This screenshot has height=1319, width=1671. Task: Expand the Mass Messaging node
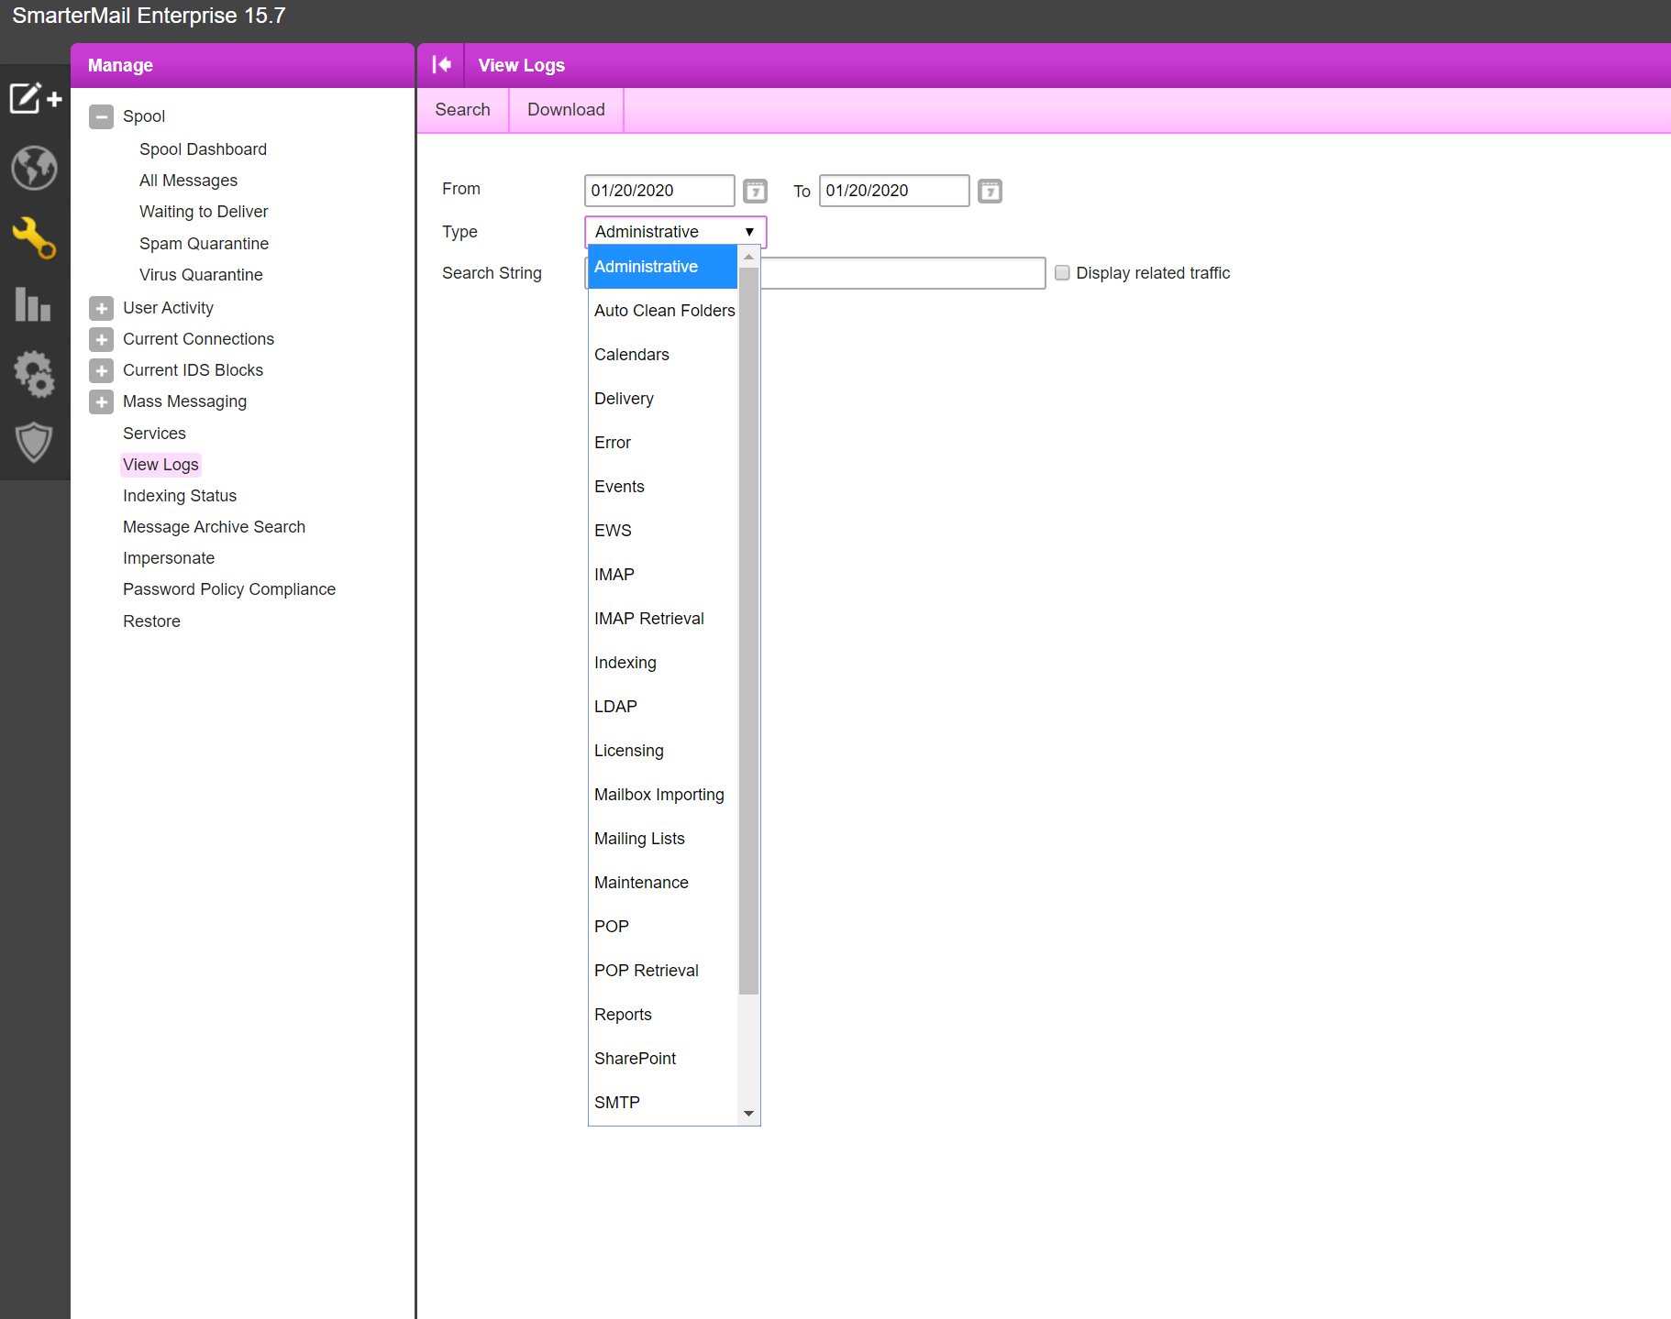102,401
